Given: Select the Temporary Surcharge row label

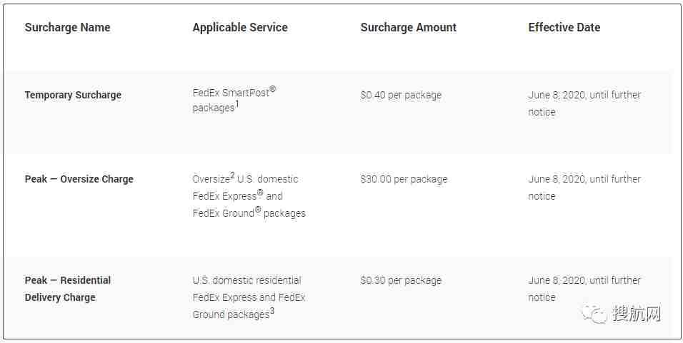Looking at the screenshot, I should tap(73, 96).
